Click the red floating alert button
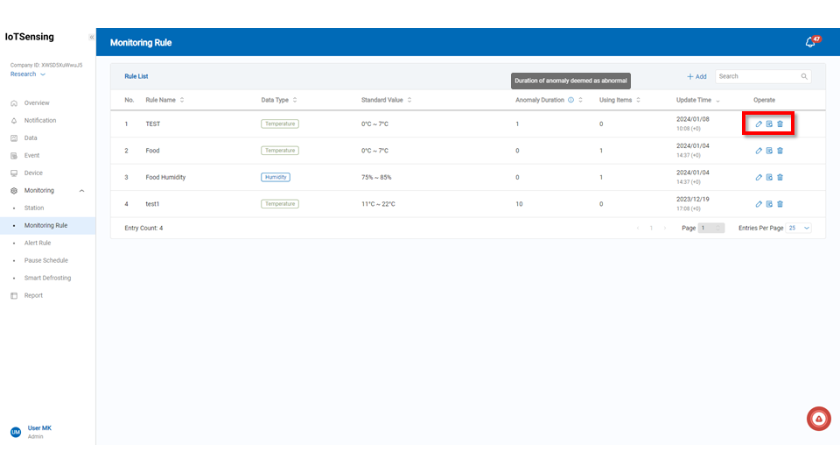840x473 pixels. pyautogui.click(x=818, y=420)
